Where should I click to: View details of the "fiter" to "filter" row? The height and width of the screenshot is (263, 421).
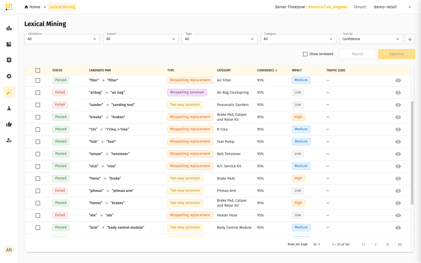click(398, 80)
